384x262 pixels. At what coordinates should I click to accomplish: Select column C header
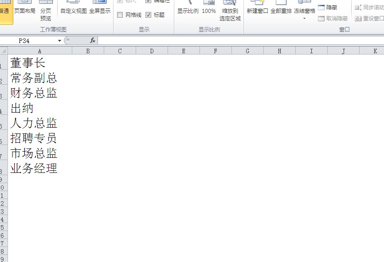120,51
